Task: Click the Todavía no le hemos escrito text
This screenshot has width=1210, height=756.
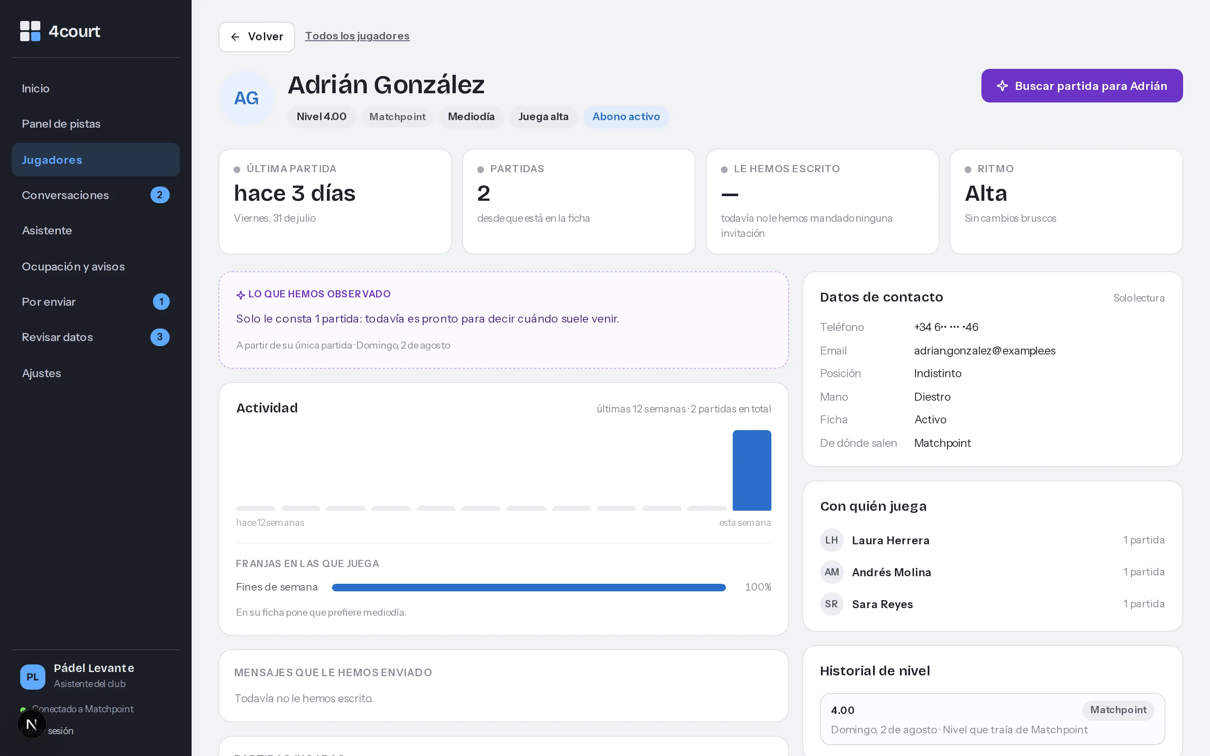Action: coord(303,698)
